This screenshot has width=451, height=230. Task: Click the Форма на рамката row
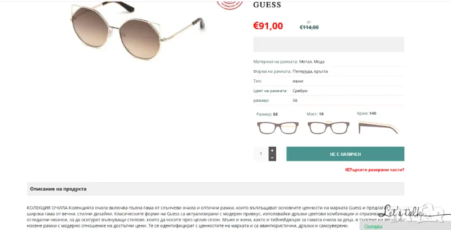329,71
